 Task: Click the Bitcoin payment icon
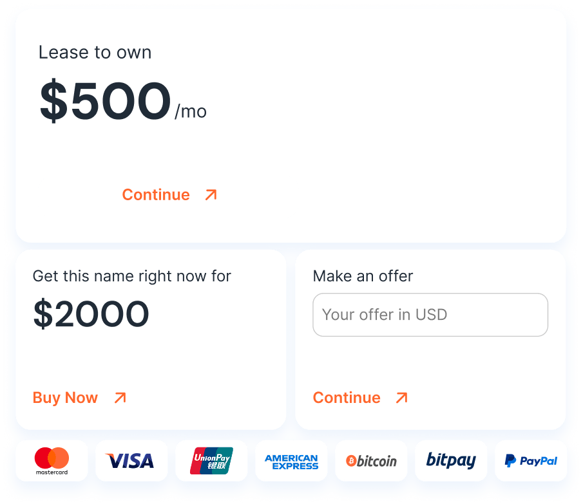click(371, 460)
